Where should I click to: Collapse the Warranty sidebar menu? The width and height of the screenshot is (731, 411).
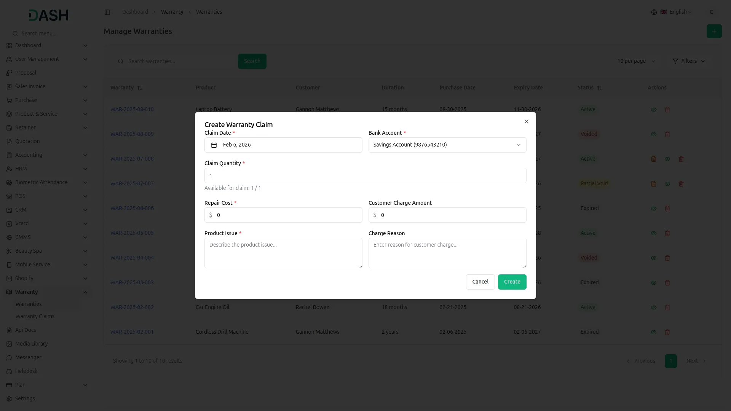pyautogui.click(x=46, y=292)
